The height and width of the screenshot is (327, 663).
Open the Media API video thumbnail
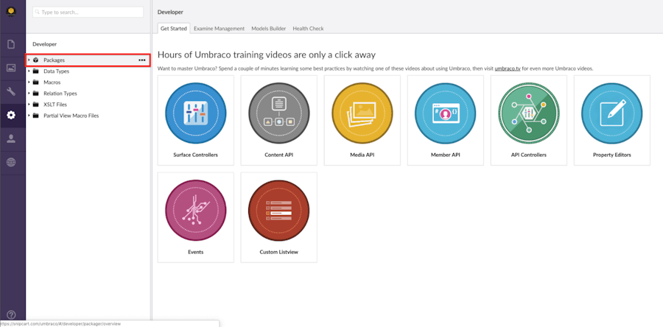362,113
